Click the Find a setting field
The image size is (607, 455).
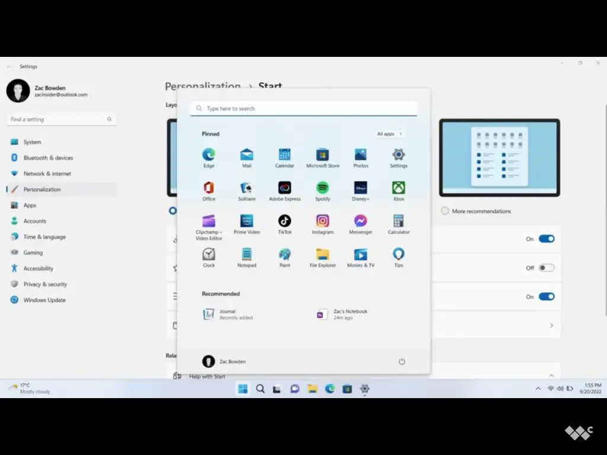click(62, 119)
